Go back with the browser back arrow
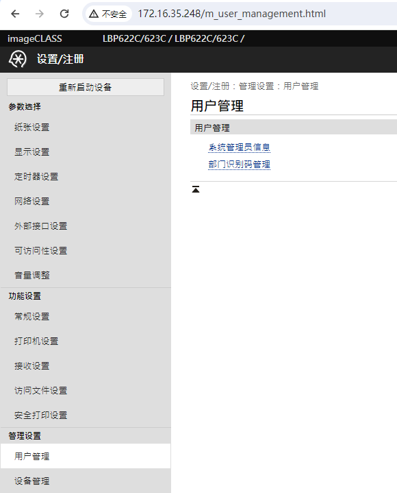This screenshot has height=493, width=397. coord(15,14)
